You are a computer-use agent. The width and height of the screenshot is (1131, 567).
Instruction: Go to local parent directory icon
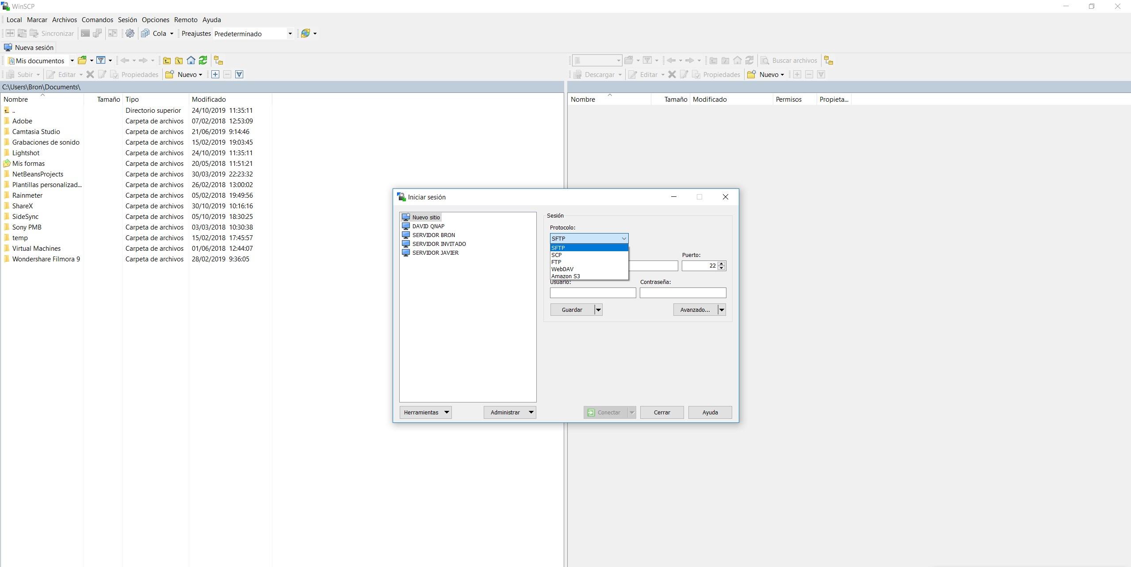click(x=167, y=61)
